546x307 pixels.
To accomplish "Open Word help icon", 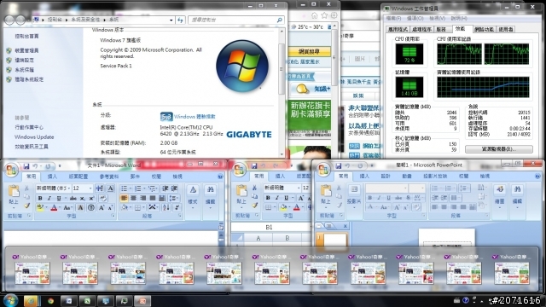I will point(220,177).
